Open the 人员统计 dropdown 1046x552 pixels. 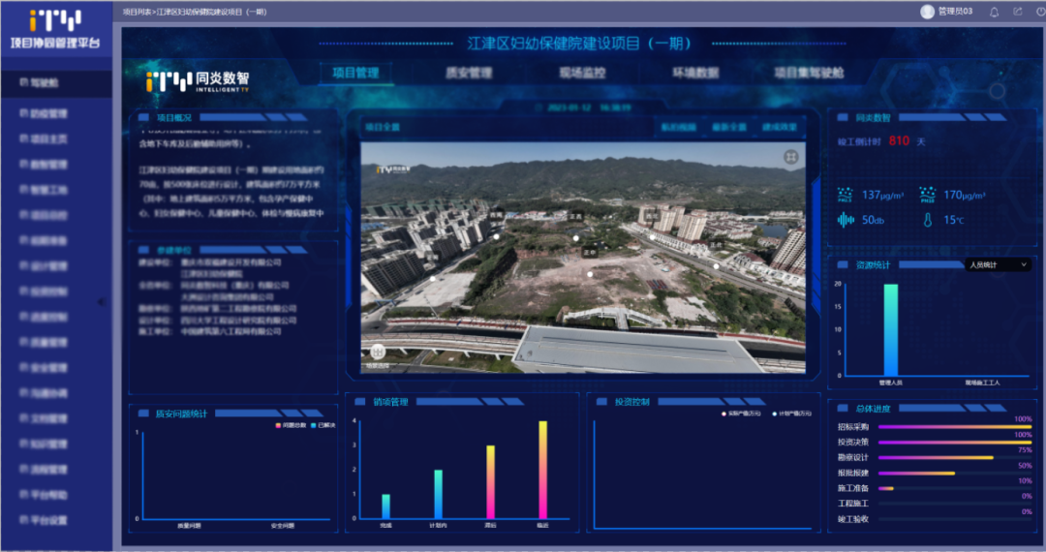pos(997,264)
